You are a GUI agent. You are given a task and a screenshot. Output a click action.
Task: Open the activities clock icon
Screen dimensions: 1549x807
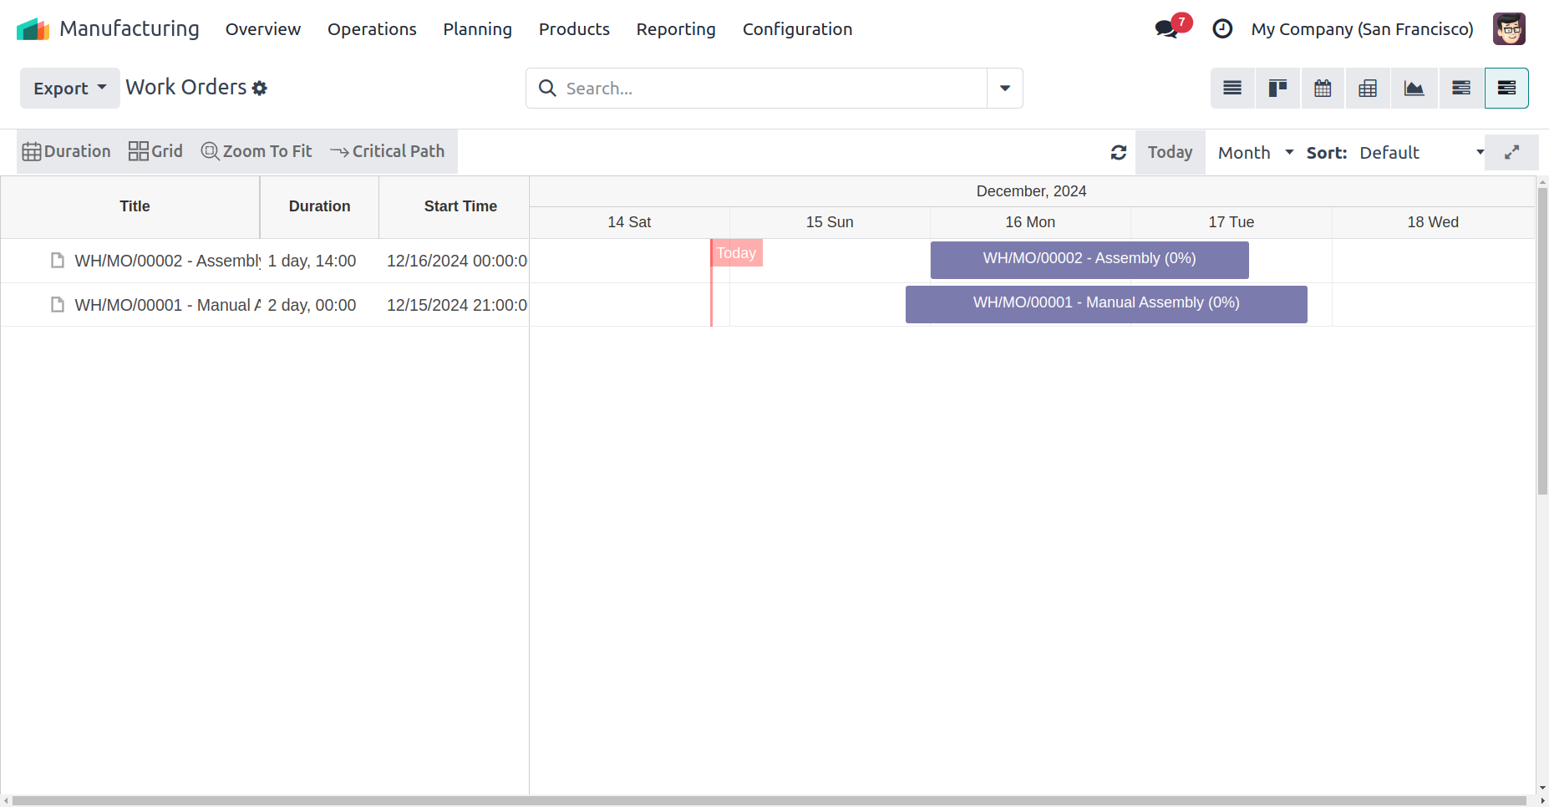point(1222,29)
